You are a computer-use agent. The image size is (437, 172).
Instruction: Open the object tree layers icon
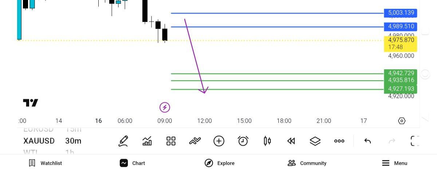coord(315,141)
